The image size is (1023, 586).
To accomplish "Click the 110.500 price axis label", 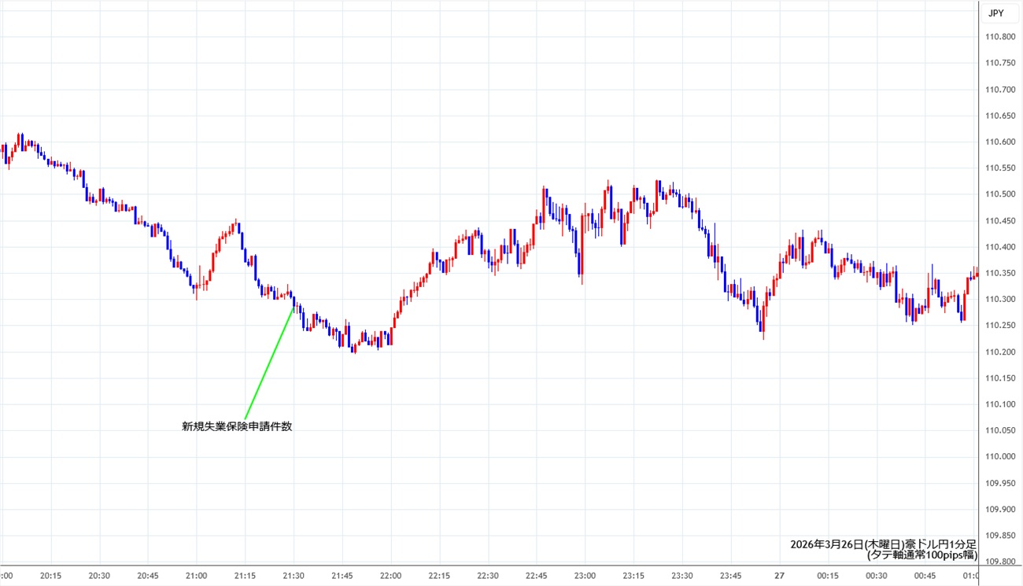I will [x=999, y=194].
